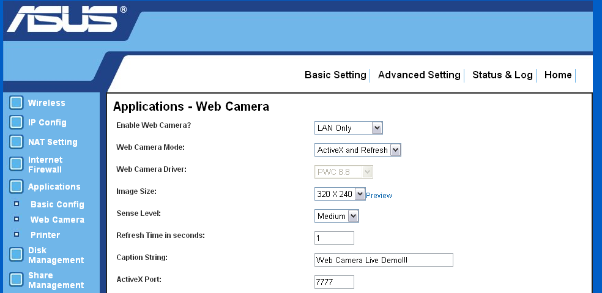
Task: Open the Basic Setting menu
Action: (335, 75)
